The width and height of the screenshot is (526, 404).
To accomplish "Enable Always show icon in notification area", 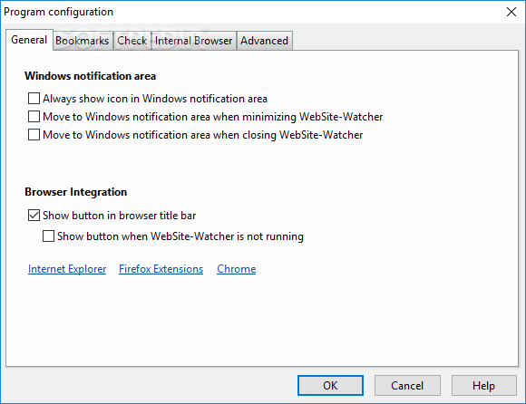I will (34, 99).
